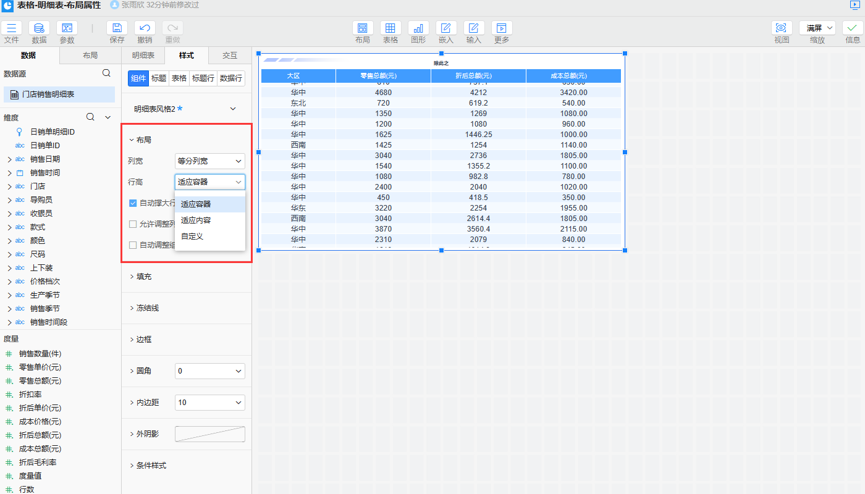
Task: Click the Info (信息) checkmark icon
Action: [x=853, y=28]
